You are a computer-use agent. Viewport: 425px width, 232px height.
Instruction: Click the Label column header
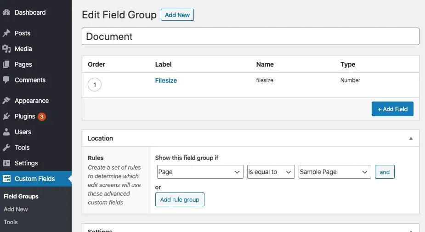[163, 64]
